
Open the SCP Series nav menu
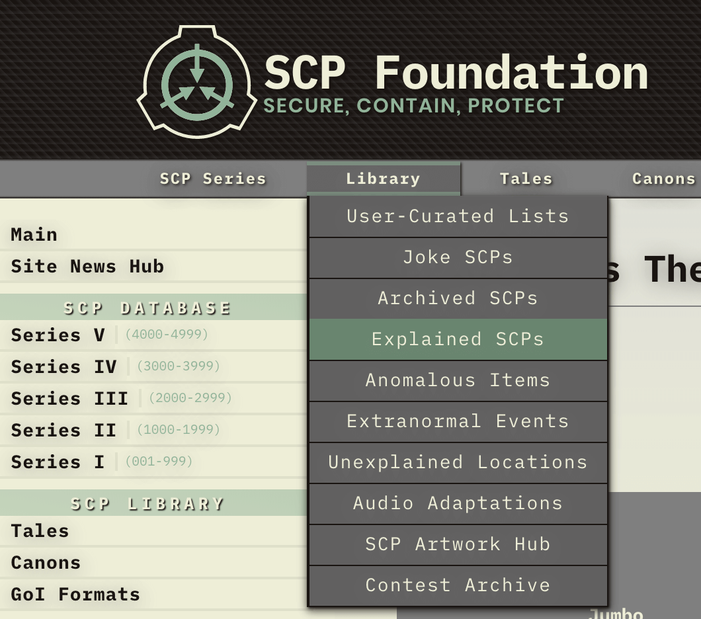[213, 179]
